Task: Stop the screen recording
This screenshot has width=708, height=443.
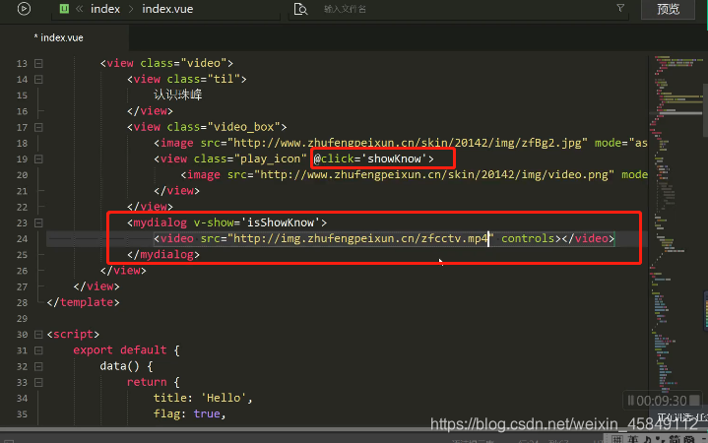Action: [695, 400]
